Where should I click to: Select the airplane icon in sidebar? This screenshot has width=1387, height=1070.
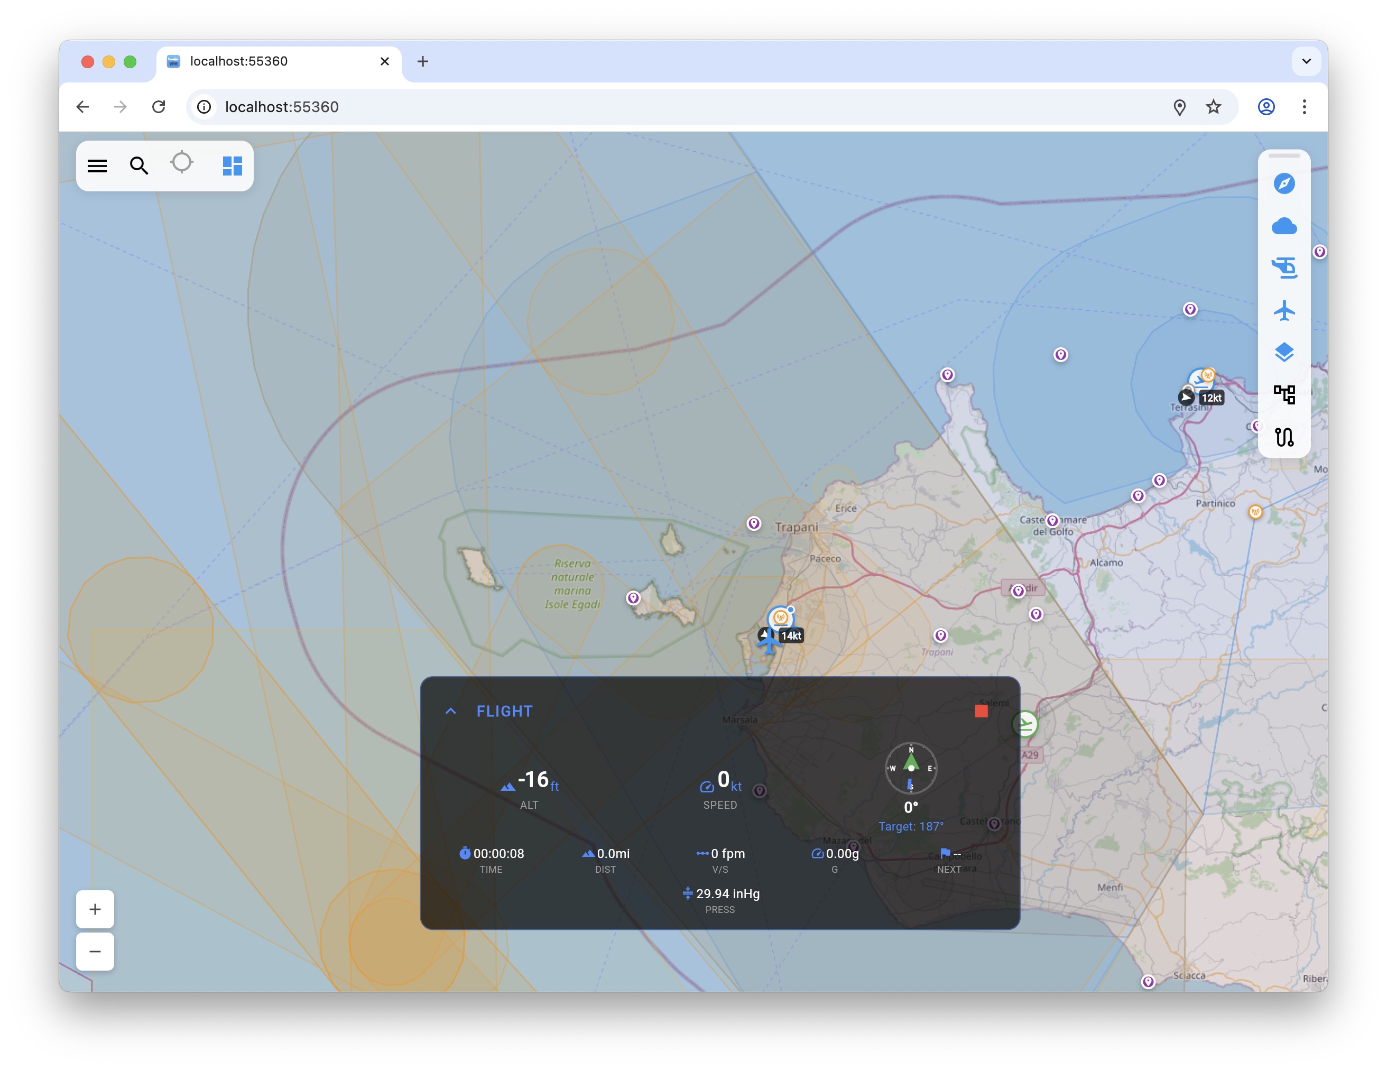[1283, 310]
